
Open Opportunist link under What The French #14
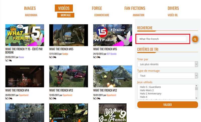tap(24, 95)
